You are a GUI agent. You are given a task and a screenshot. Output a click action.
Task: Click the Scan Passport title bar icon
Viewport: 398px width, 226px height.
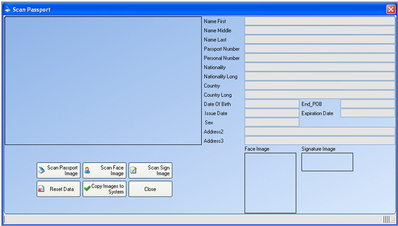click(x=8, y=9)
